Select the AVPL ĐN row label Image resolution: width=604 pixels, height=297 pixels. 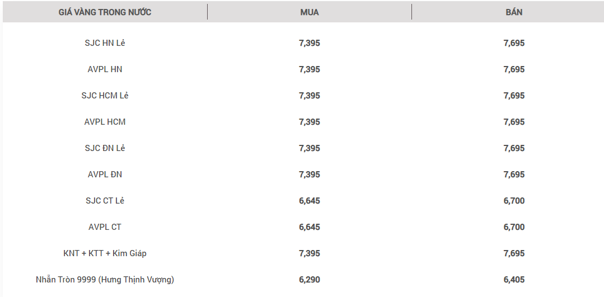coord(105,175)
